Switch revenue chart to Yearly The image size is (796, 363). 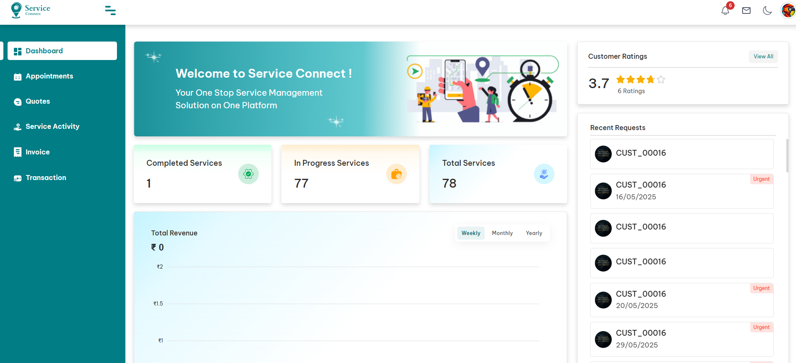[534, 233]
